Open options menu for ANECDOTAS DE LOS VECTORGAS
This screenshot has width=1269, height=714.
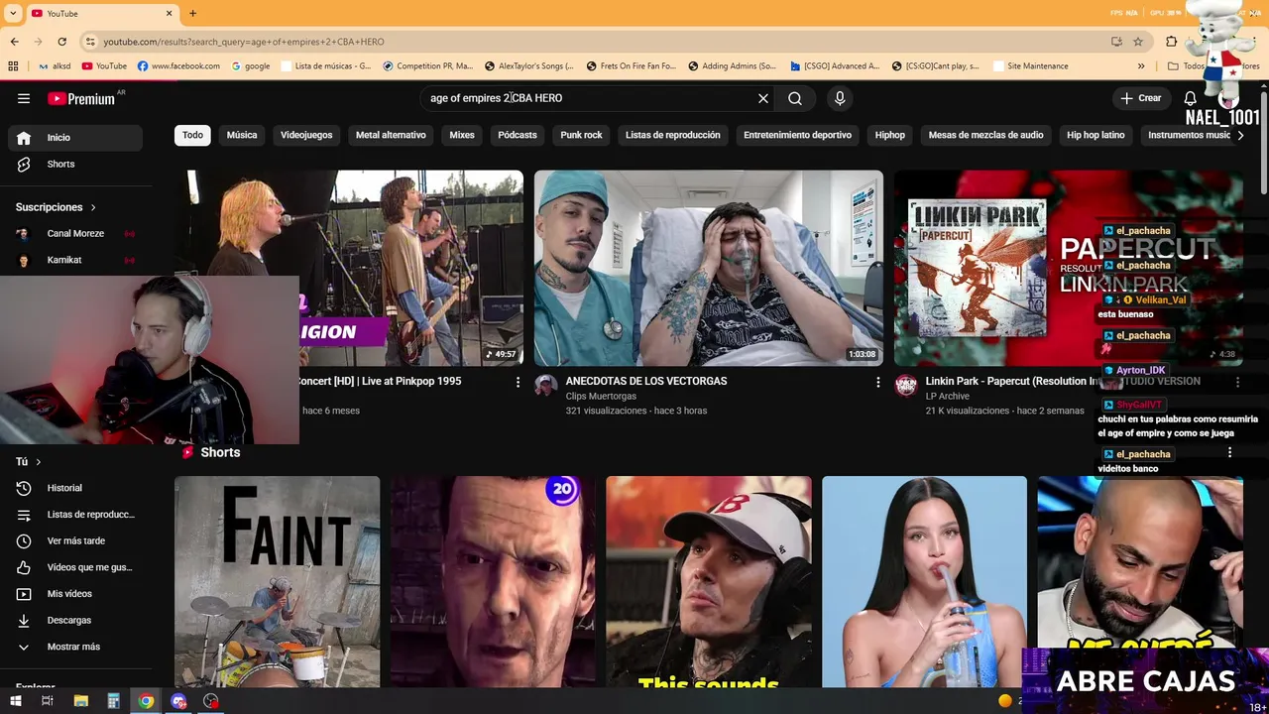877,382
